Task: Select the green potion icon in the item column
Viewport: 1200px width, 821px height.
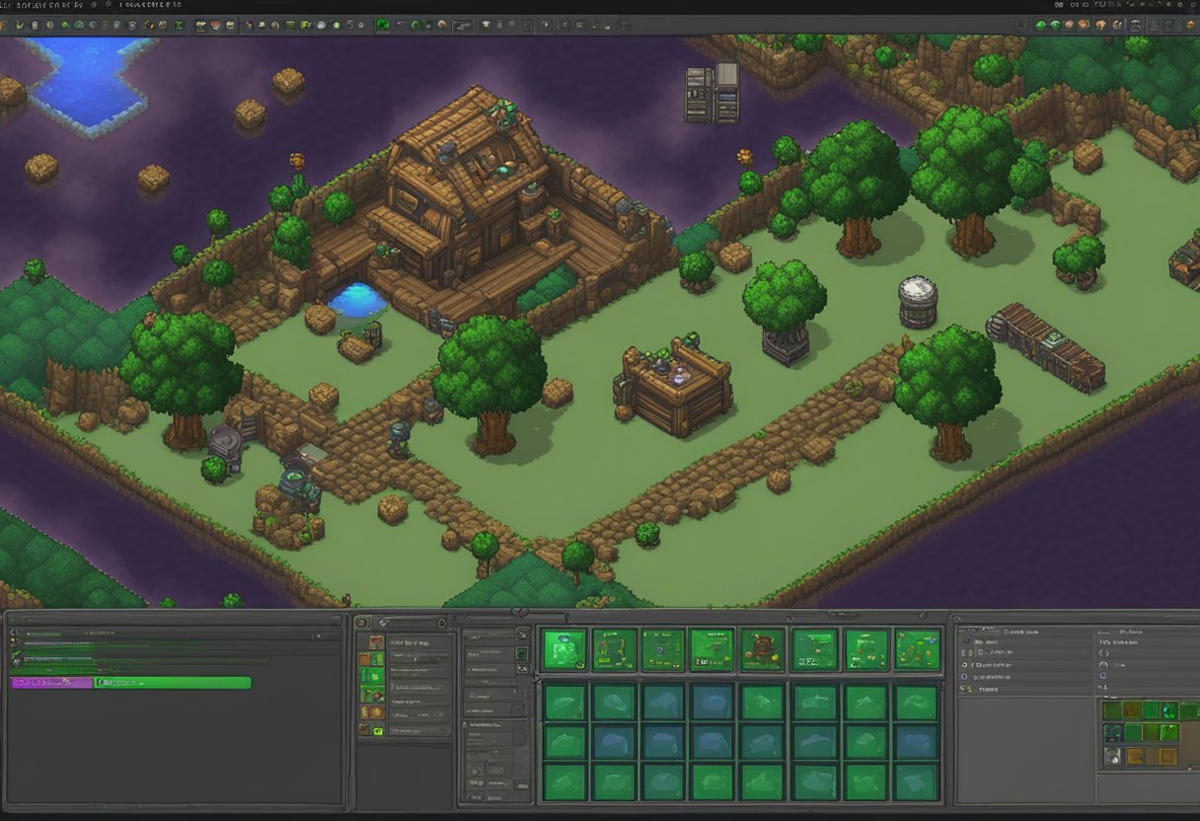Action: (365, 675)
